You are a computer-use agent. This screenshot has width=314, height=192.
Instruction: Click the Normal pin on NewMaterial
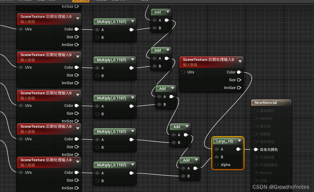(x=256, y=173)
